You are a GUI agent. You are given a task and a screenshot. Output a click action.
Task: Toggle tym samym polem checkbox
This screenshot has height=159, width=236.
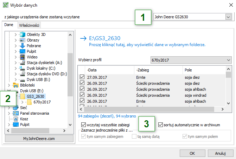point(185,136)
